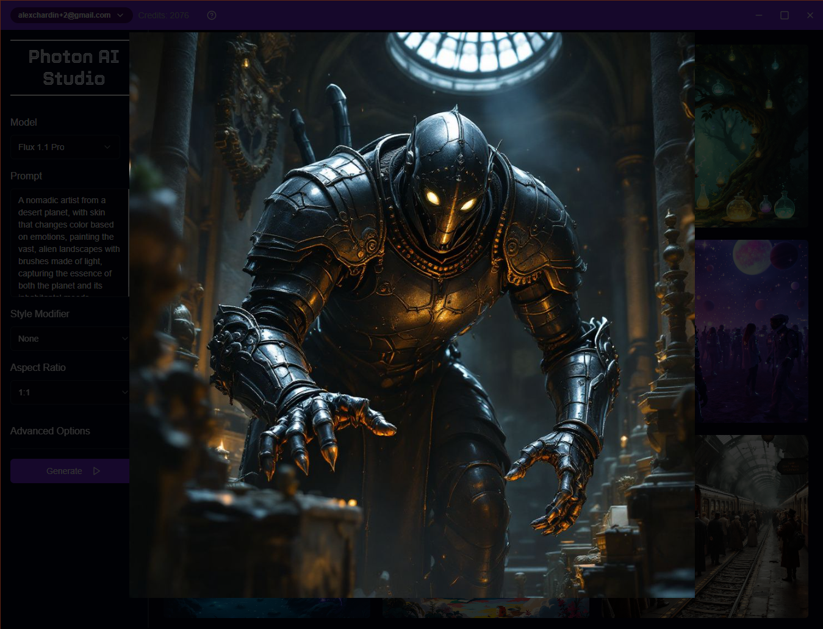Screen dimensions: 823x629
Task: Select the vintage train station thumbnail
Action: tap(752, 525)
